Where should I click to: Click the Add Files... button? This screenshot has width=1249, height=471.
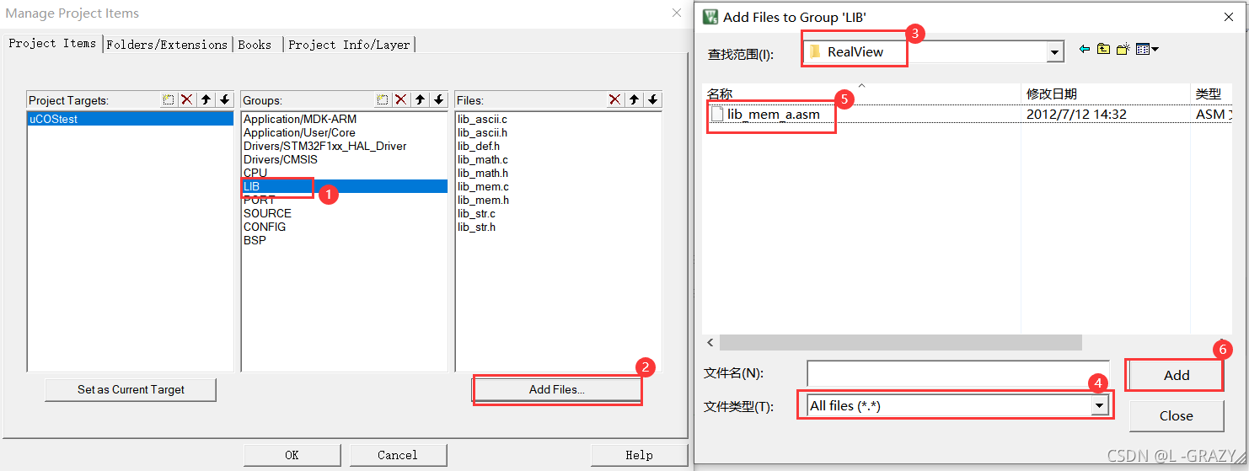(x=557, y=389)
